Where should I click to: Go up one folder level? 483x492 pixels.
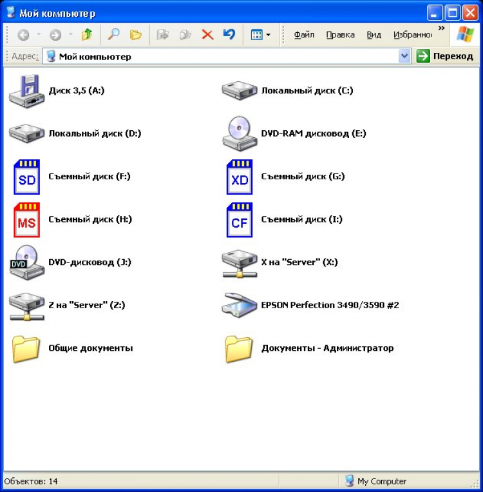(87, 35)
